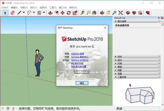164x111 pixels.
Task: Open the 窗口(W) menu
Action: coord(63,8)
